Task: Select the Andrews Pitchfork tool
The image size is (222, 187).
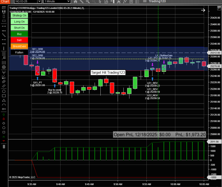Action: click(x=4, y=73)
